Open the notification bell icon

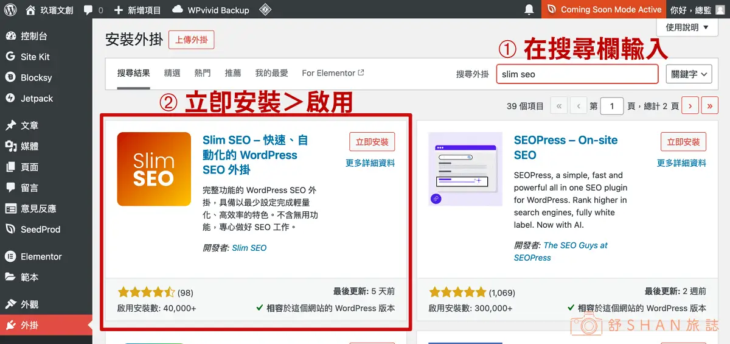tap(529, 10)
